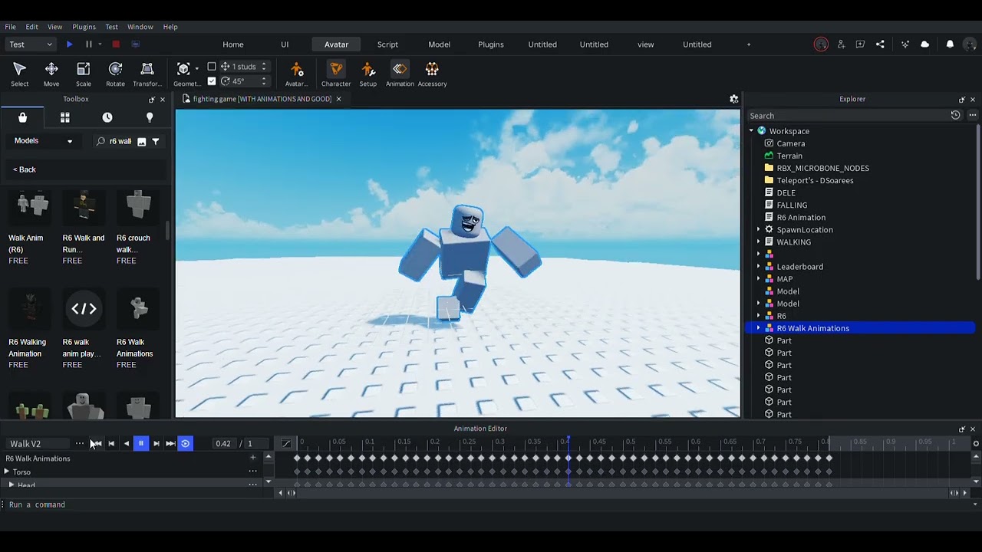Image resolution: width=982 pixels, height=552 pixels.
Task: Activate the Rotate tool
Action: [115, 74]
